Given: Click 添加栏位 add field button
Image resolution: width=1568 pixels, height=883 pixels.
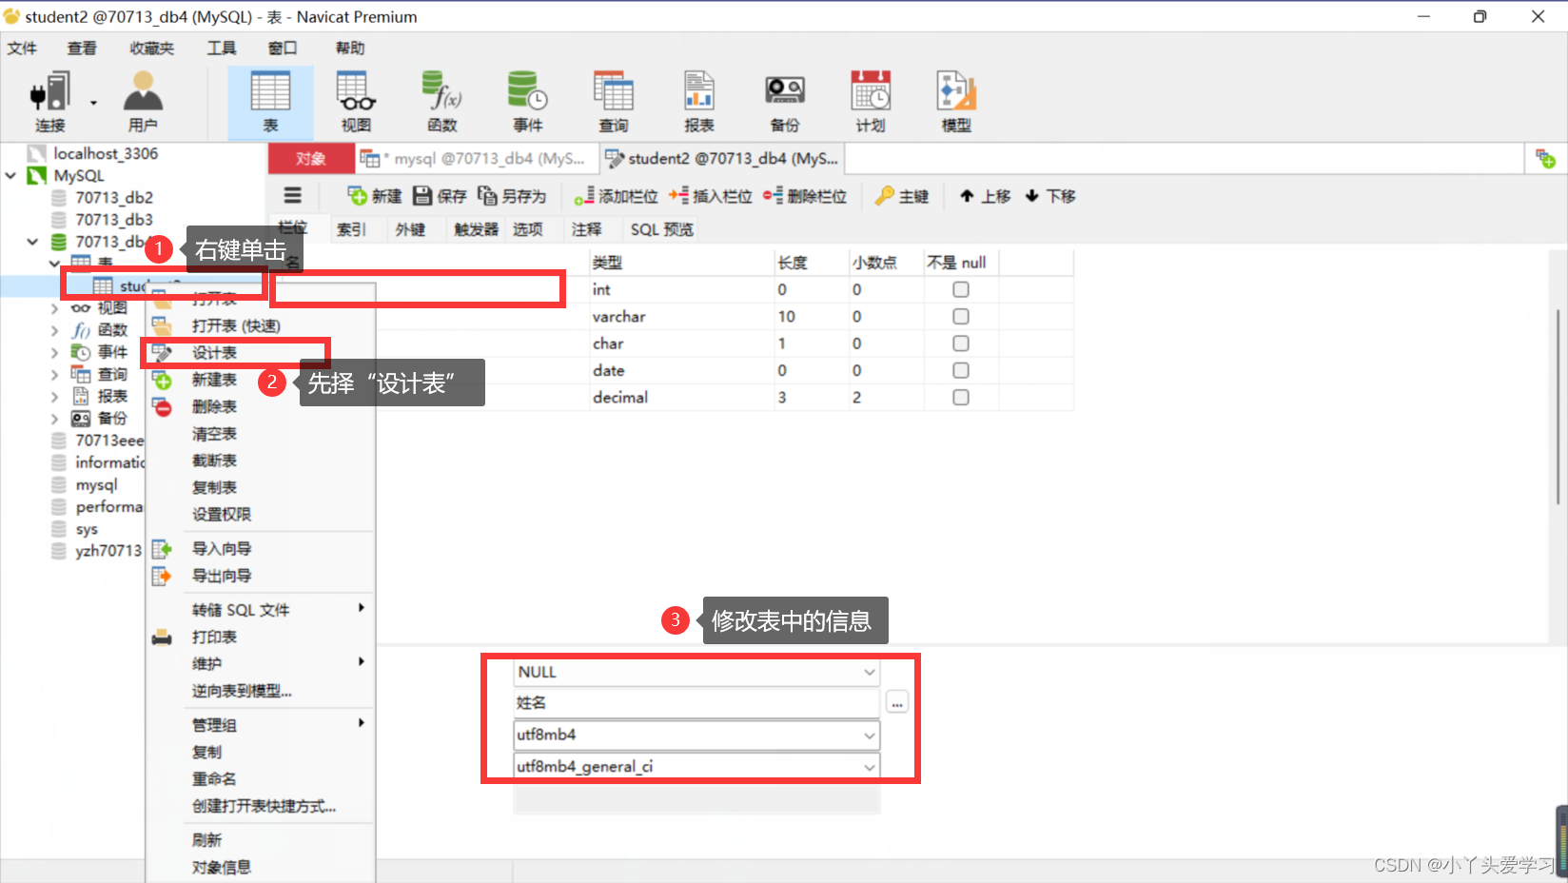Looking at the screenshot, I should [x=616, y=196].
